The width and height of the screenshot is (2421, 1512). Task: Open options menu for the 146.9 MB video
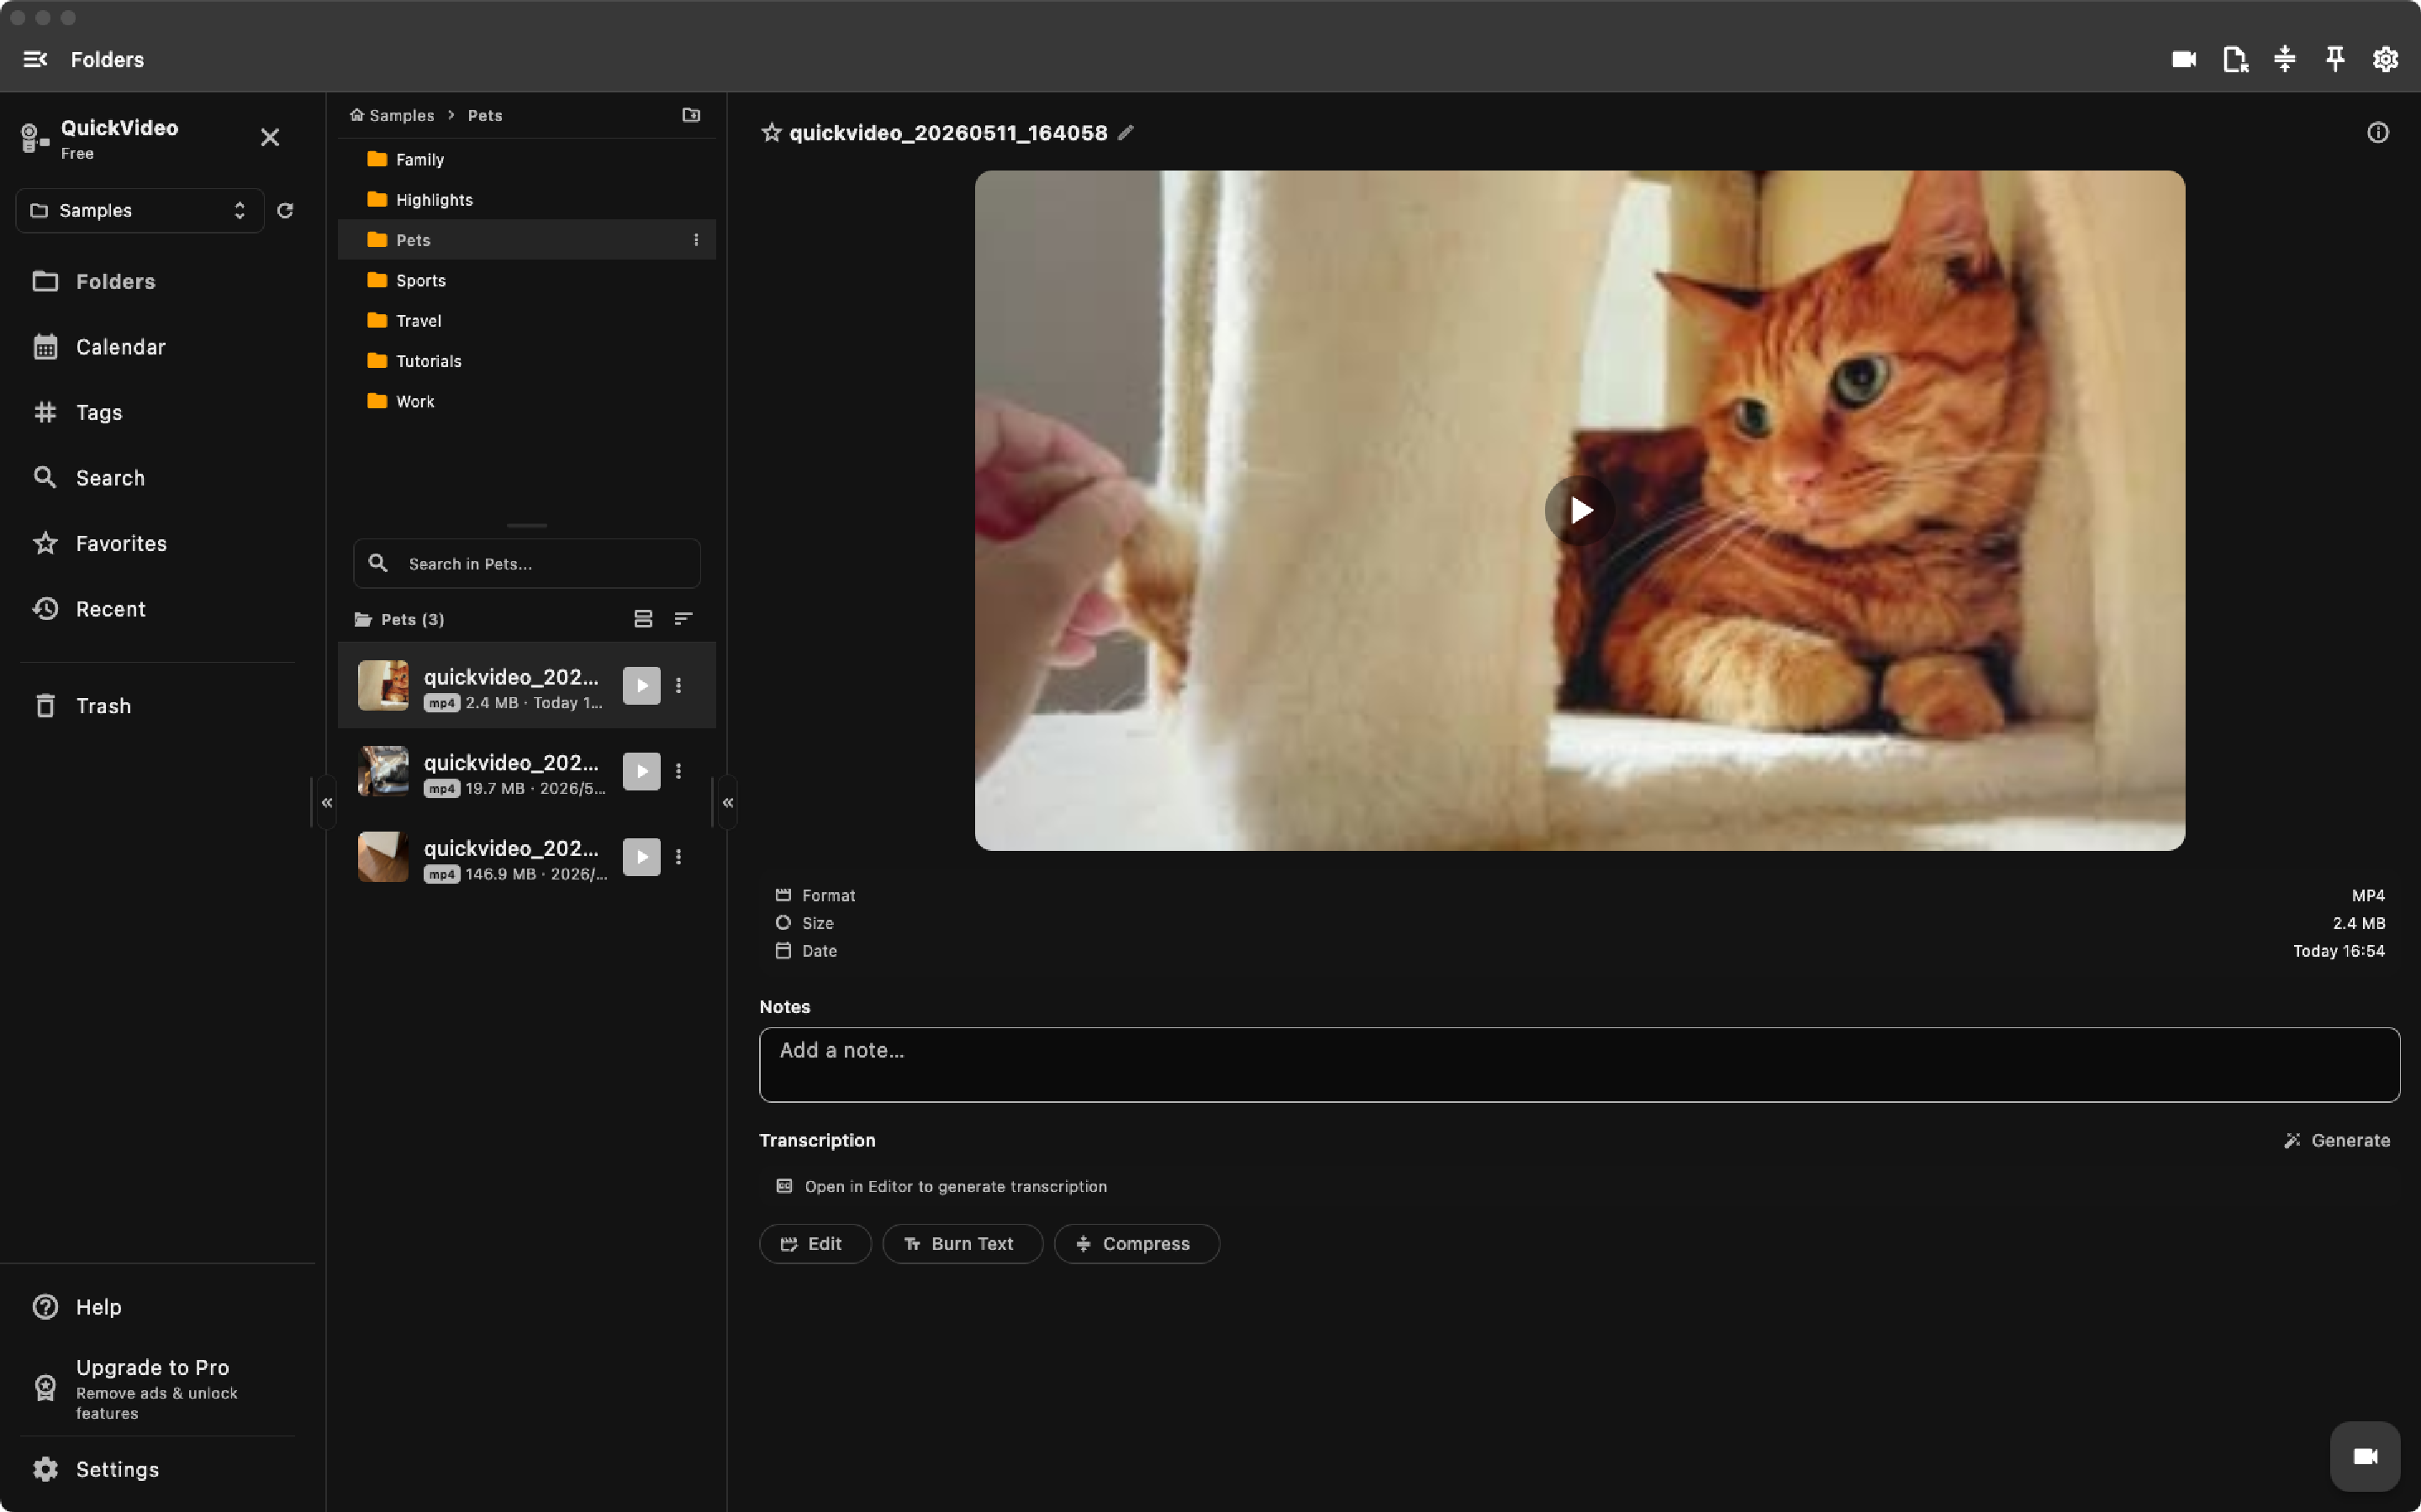(678, 857)
